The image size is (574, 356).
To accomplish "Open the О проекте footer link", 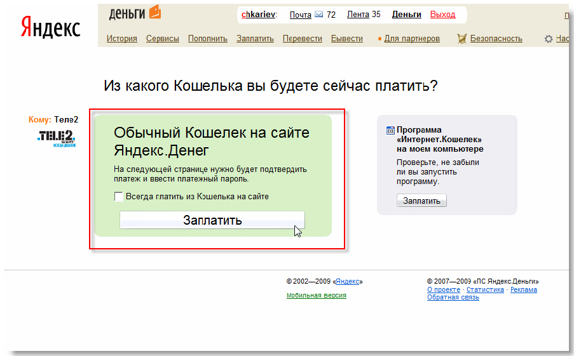I will point(444,289).
